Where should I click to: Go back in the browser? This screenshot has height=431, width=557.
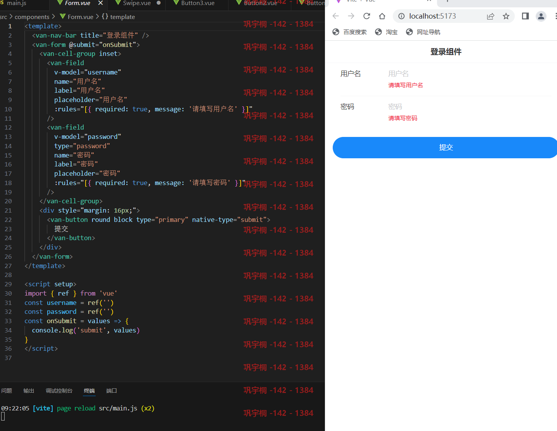335,16
